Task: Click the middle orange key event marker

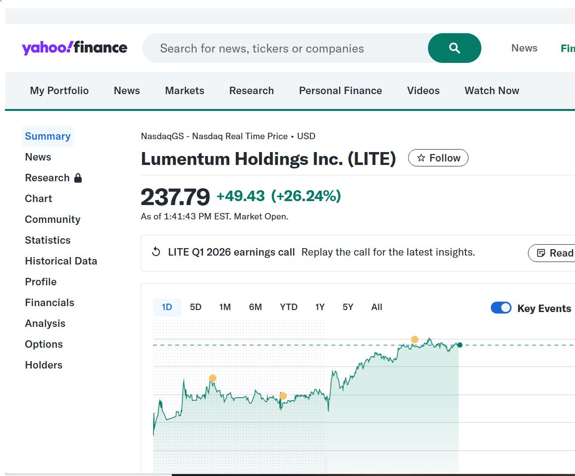Action: click(x=283, y=396)
